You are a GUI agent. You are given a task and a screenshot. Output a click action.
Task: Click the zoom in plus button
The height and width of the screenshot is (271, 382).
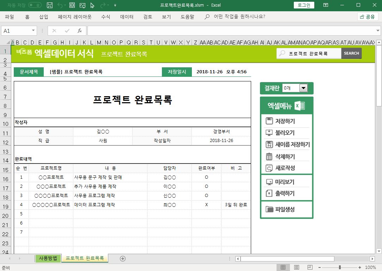[x=359, y=267]
